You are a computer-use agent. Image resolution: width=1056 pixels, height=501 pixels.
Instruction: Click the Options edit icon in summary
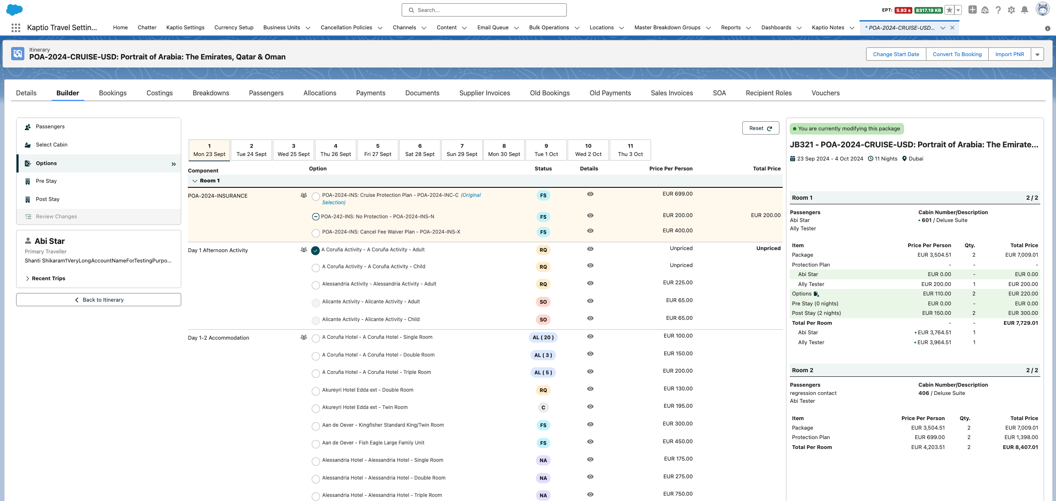(816, 294)
